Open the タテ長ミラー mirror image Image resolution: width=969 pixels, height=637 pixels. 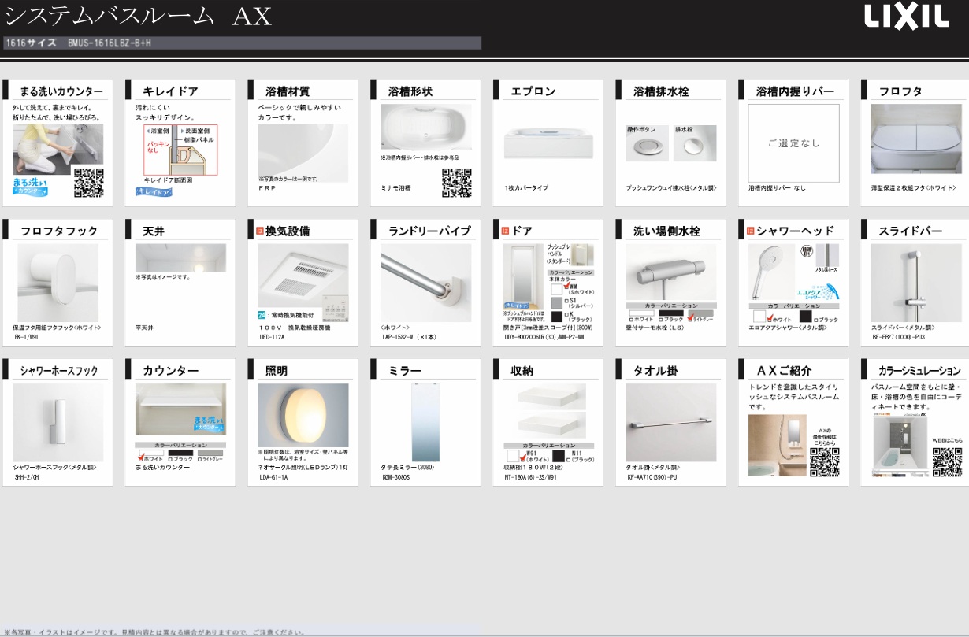[x=426, y=423]
